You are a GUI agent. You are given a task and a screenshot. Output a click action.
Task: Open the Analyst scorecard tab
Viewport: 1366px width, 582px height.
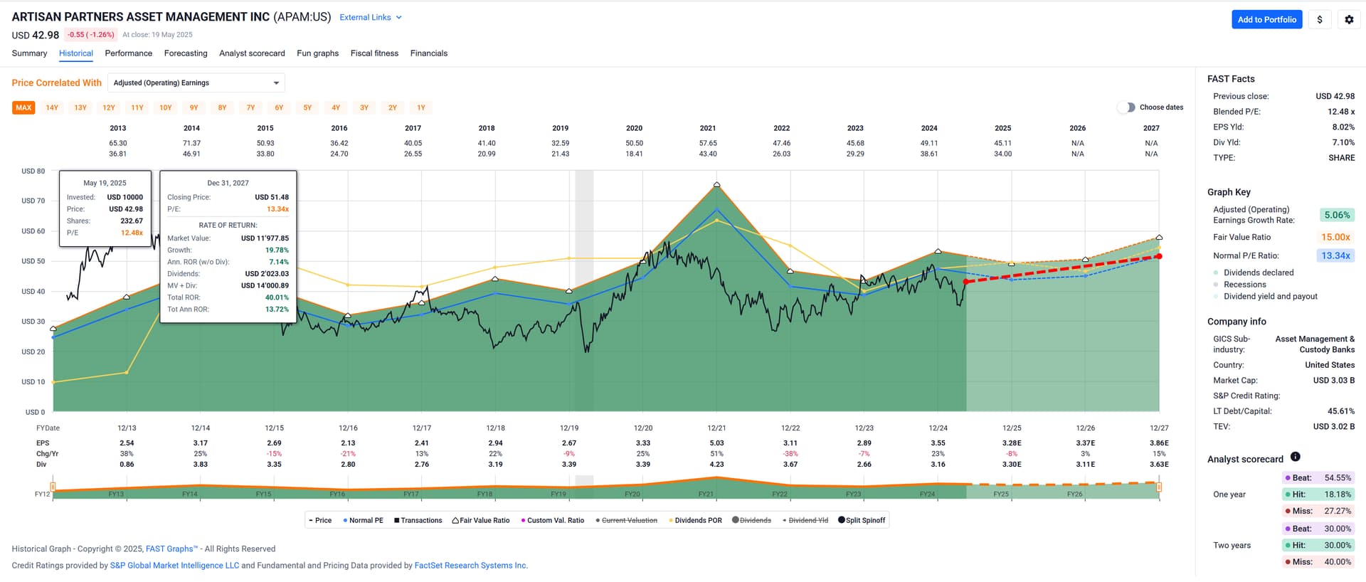(252, 53)
